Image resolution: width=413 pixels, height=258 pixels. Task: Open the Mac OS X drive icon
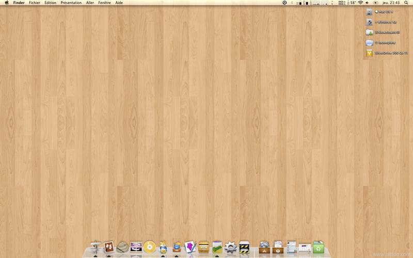(370, 11)
